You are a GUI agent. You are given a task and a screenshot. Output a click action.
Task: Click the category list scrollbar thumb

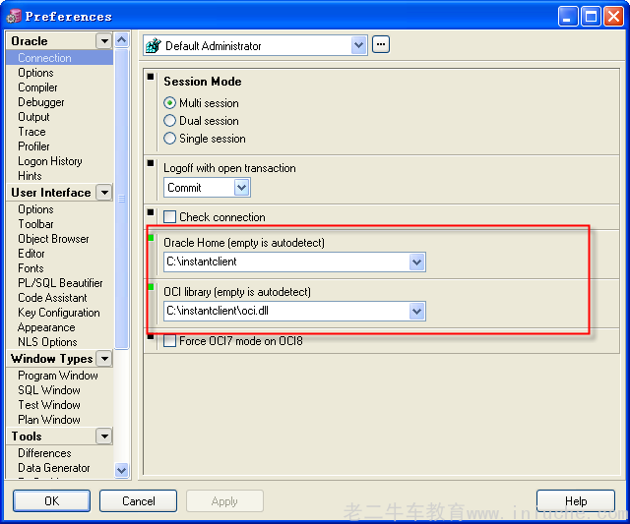(x=121, y=199)
